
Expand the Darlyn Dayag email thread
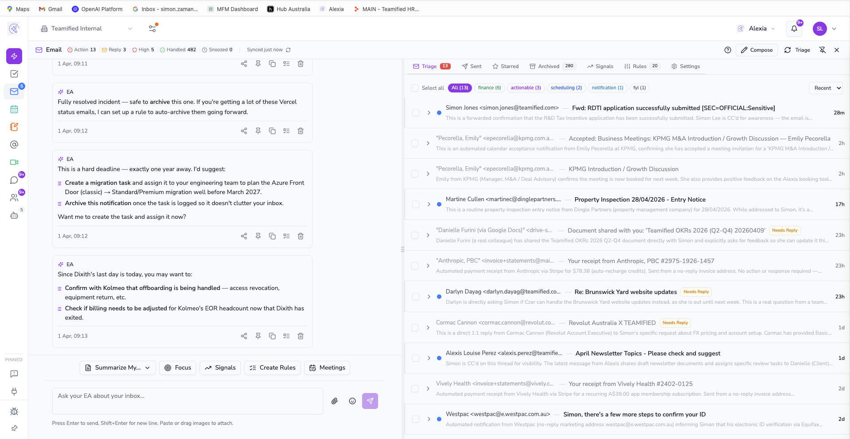pyautogui.click(x=428, y=297)
